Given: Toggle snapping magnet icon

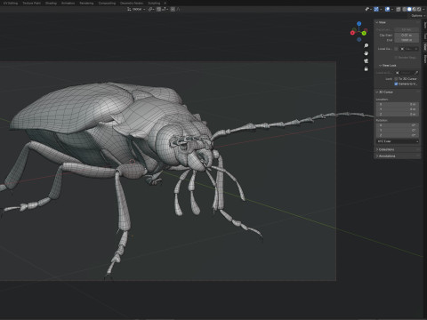Looking at the screenshot, I should [x=158, y=9].
